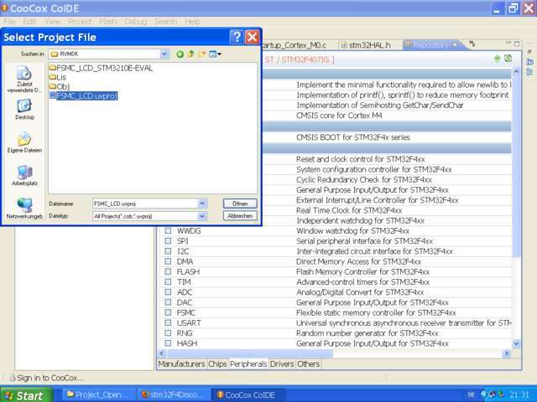Screen dimensions: 537x402
Task: Switch to the stm32HAL.h editor tab
Action: 367,44
